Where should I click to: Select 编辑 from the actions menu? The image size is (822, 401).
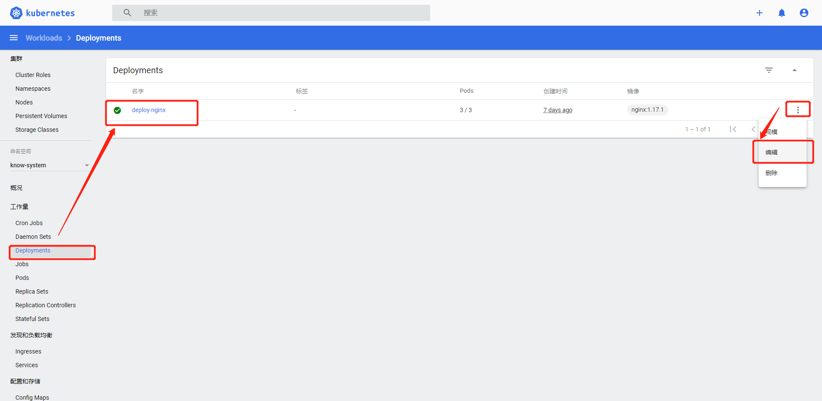tap(771, 152)
